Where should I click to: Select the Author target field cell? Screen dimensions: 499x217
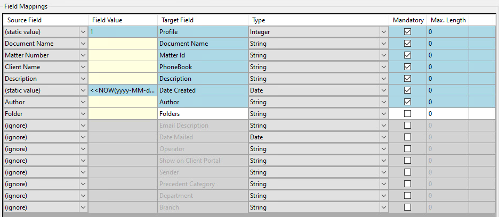[203, 102]
